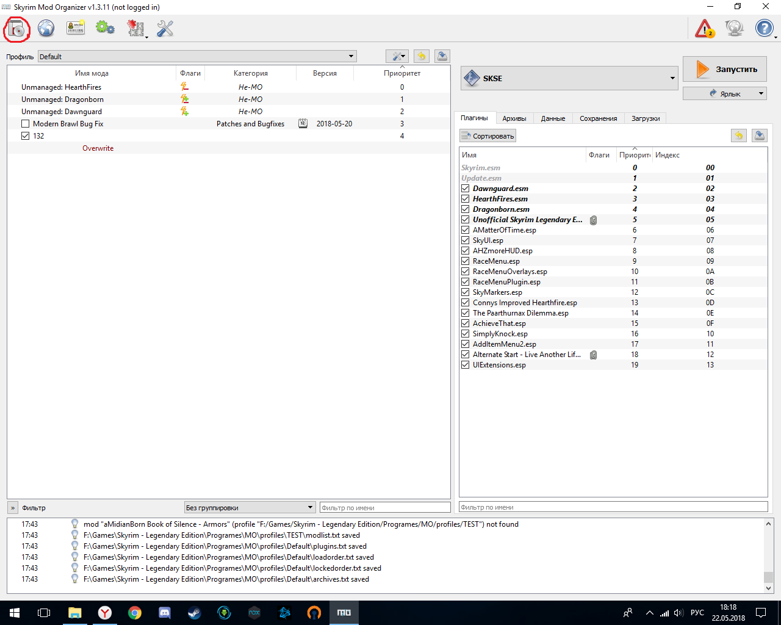
Task: Open Discord from the taskbar
Action: tap(165, 613)
